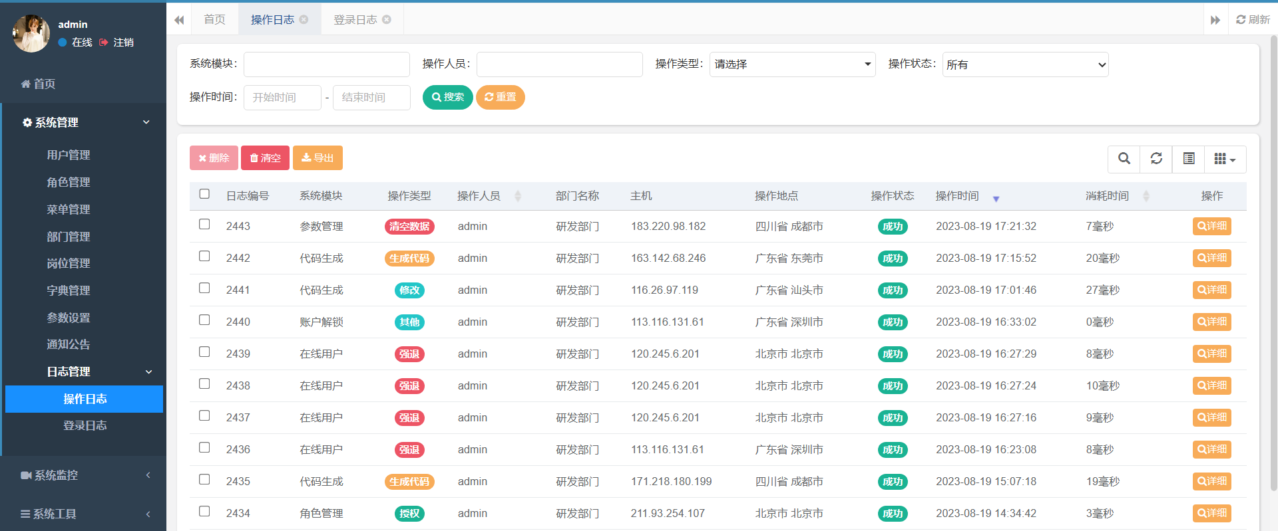Image resolution: width=1278 pixels, height=531 pixels.
Task: Open 详细 for log 2439
Action: click(1212, 354)
